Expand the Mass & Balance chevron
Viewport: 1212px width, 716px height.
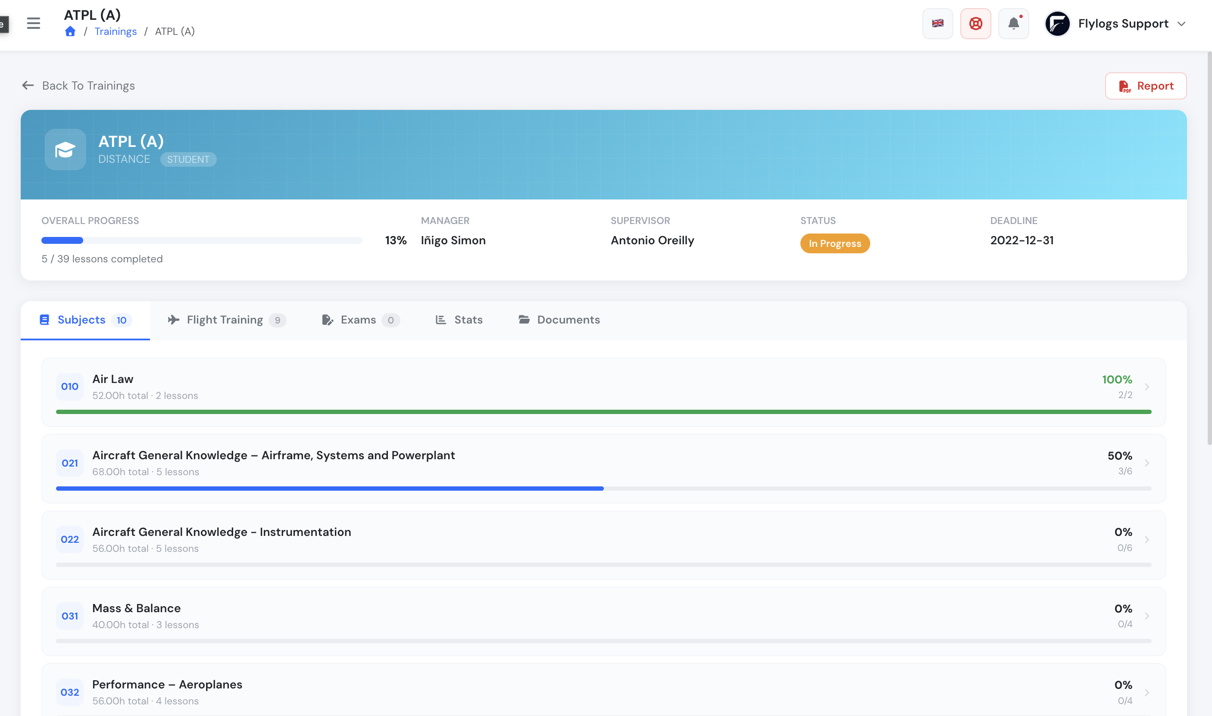click(x=1147, y=616)
